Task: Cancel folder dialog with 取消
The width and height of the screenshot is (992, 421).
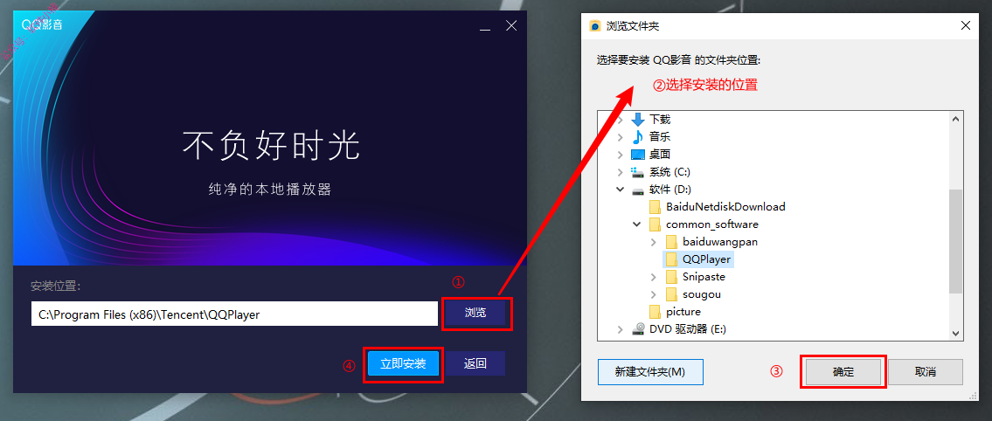Action: click(x=926, y=372)
